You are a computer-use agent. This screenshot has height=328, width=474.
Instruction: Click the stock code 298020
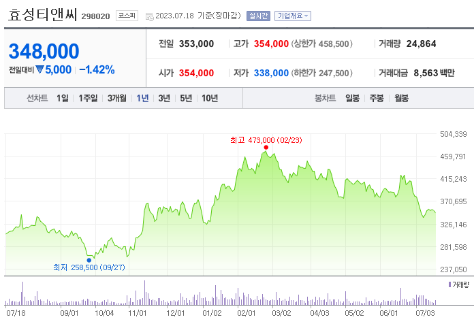point(95,16)
